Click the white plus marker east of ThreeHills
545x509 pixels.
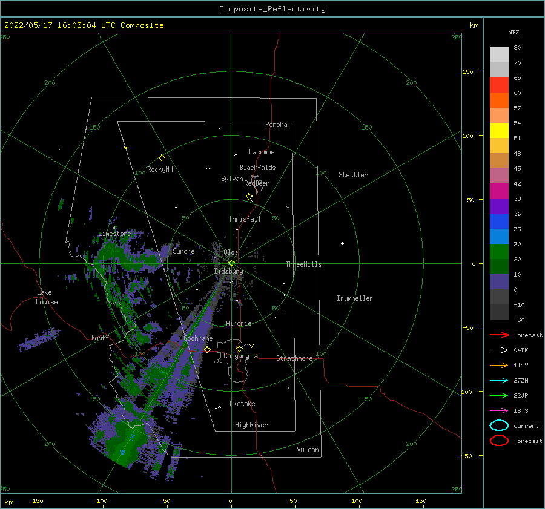pos(342,243)
